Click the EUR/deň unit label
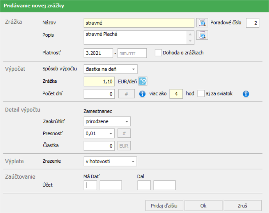 tap(128, 81)
